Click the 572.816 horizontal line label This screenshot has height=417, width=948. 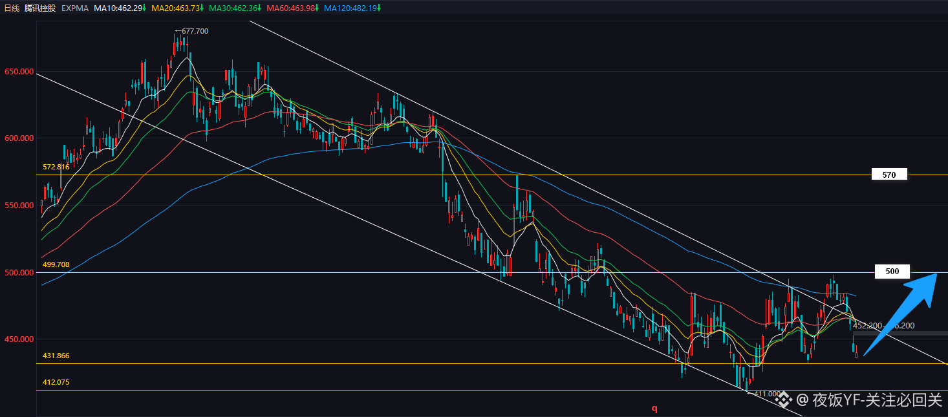(56, 167)
